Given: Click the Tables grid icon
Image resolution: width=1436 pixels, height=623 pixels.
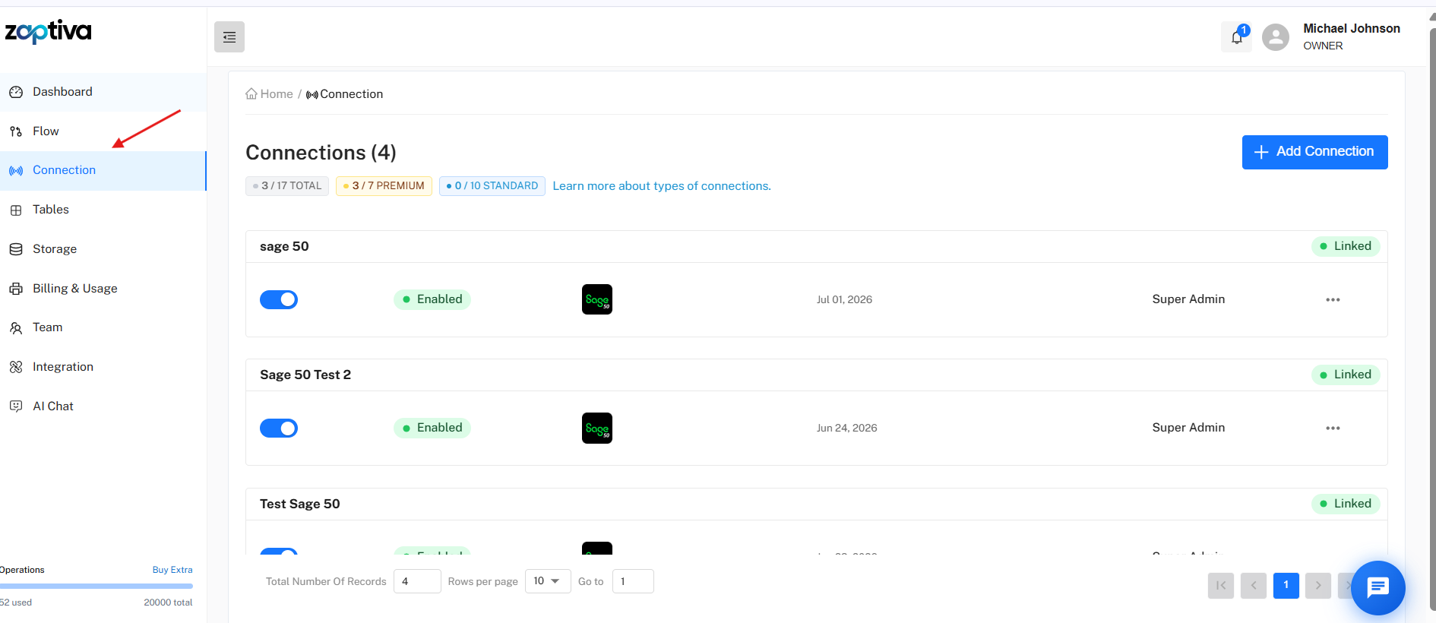Looking at the screenshot, I should coord(16,210).
